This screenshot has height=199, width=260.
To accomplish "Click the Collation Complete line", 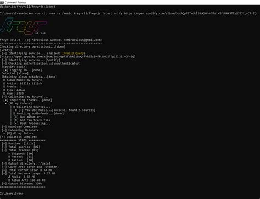I will point(19,137).
